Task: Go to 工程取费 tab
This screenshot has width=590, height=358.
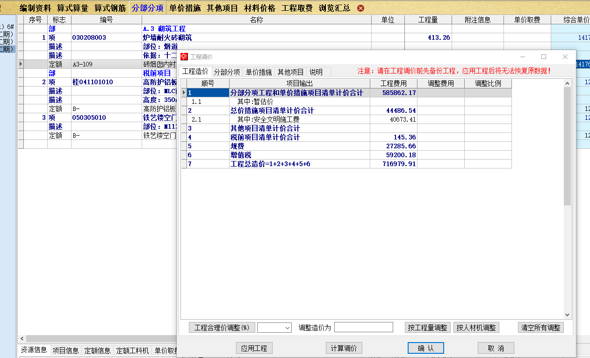Action: [x=297, y=8]
